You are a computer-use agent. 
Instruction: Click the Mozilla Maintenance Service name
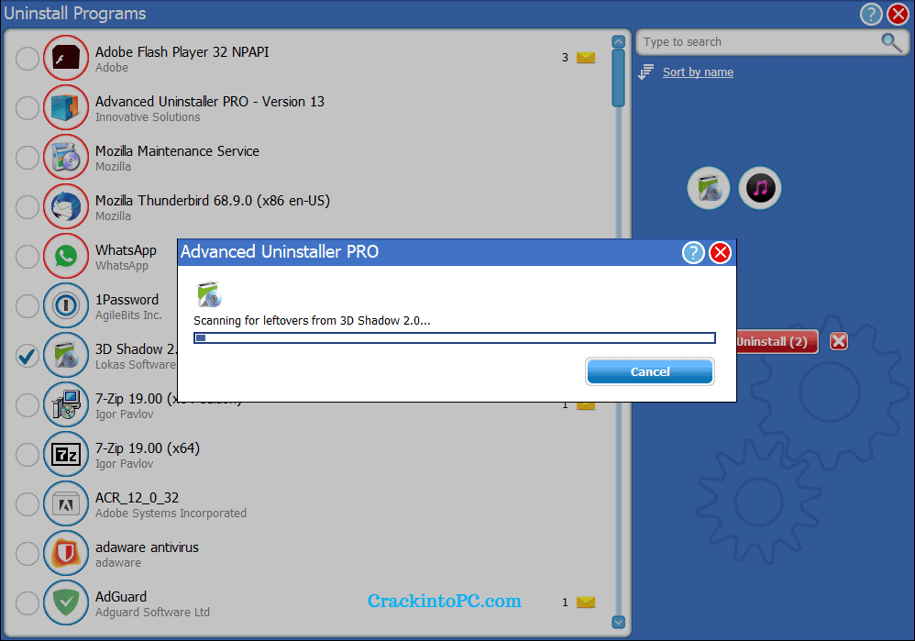pos(177,151)
